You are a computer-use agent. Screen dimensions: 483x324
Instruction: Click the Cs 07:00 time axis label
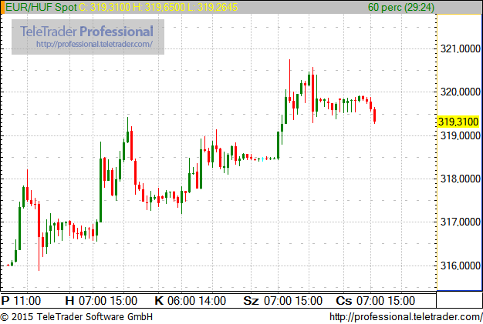point(360,301)
